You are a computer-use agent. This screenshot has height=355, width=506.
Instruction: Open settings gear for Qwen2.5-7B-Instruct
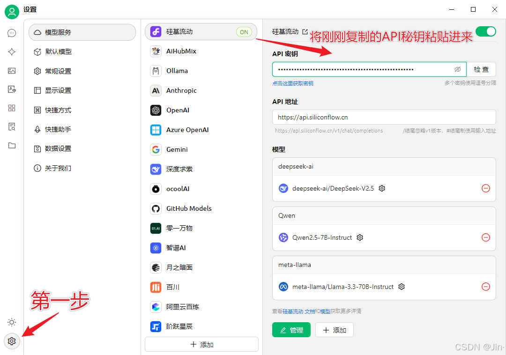pyautogui.click(x=360, y=237)
